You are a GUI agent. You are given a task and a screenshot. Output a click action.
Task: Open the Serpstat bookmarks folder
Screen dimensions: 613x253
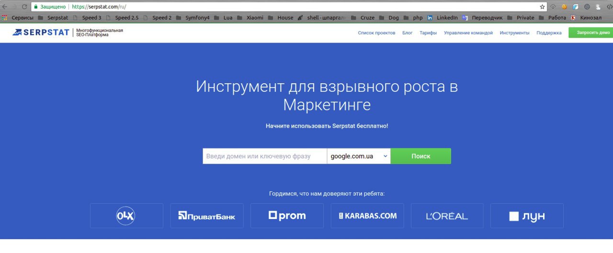point(54,18)
